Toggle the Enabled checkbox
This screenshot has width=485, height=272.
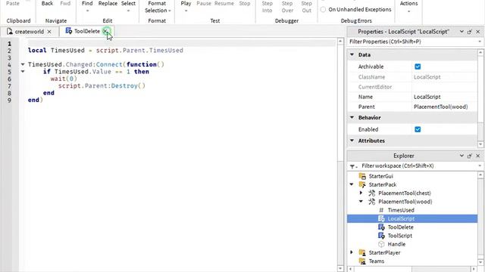click(418, 129)
